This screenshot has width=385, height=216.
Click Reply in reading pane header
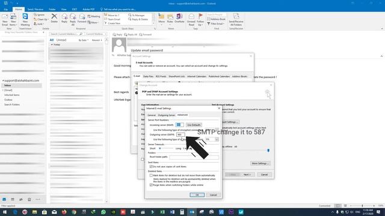(117, 35)
